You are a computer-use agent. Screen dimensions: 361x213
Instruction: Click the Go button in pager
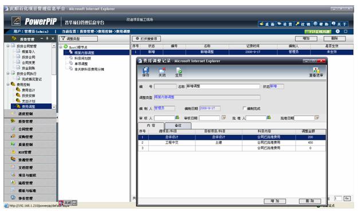pos(347,198)
